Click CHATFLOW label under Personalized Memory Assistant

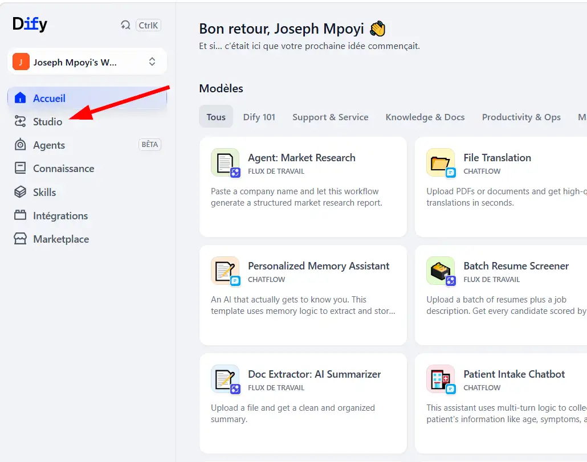point(266,280)
